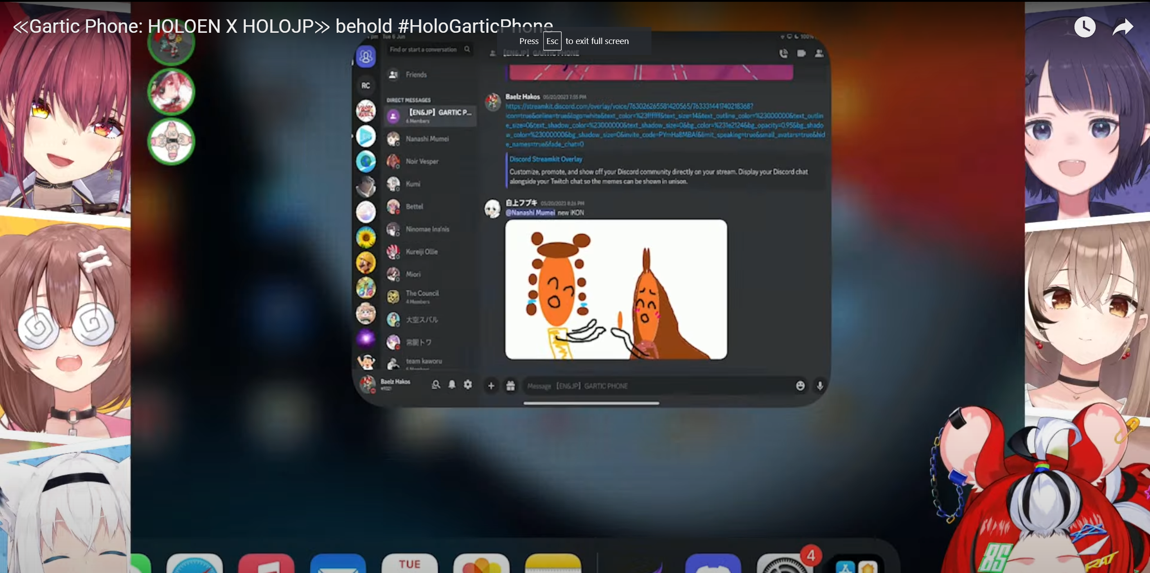Open team kaworu group chat
Viewport: 1150px width, 573px height.
point(431,363)
